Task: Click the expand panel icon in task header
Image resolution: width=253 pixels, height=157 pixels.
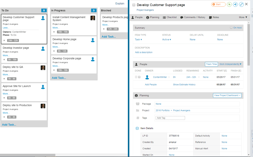Action: click(x=241, y=4)
